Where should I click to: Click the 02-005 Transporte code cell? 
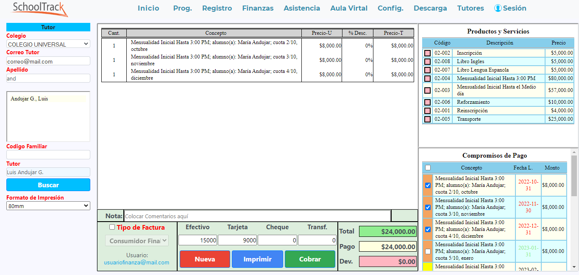click(x=442, y=119)
